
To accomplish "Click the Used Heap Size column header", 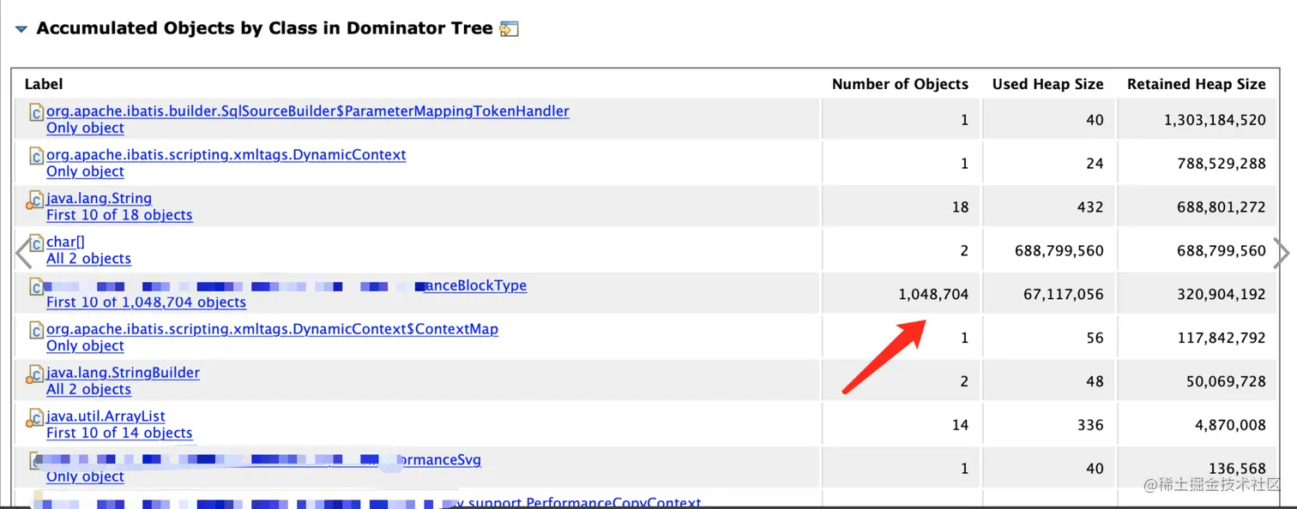I will coord(1047,84).
